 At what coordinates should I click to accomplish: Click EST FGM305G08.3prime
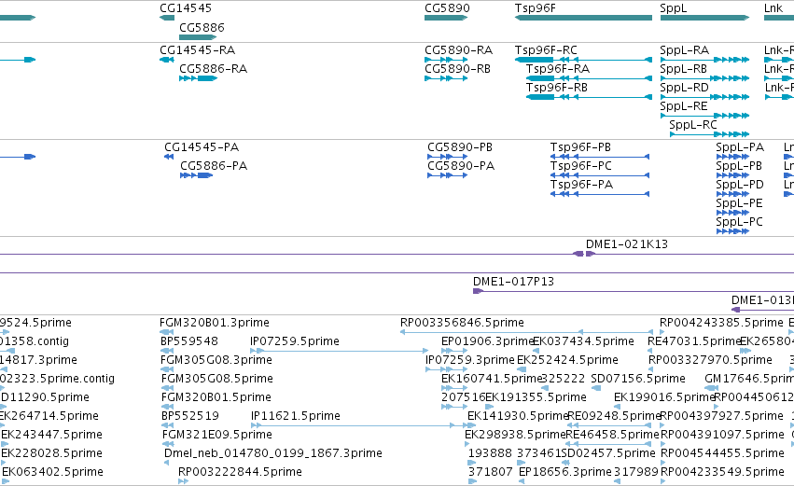pyautogui.click(x=216, y=360)
